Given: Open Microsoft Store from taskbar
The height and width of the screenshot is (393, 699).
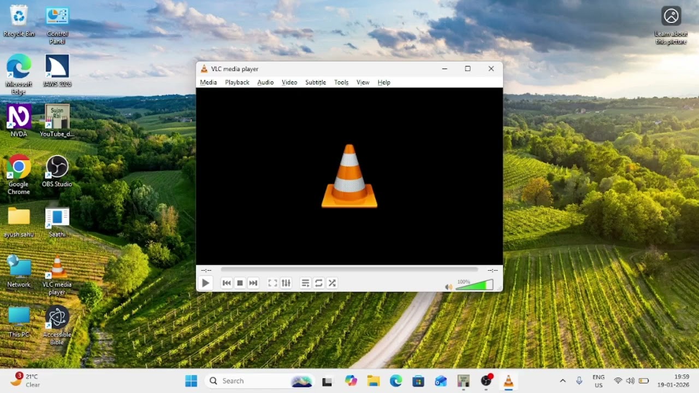Looking at the screenshot, I should (x=418, y=381).
